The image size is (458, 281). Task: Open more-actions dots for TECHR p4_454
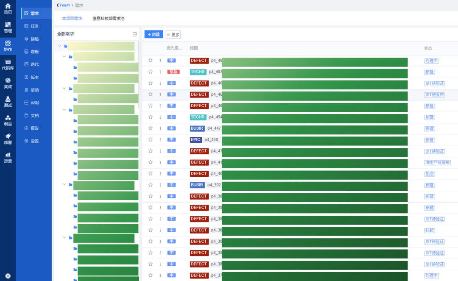pyautogui.click(x=160, y=117)
